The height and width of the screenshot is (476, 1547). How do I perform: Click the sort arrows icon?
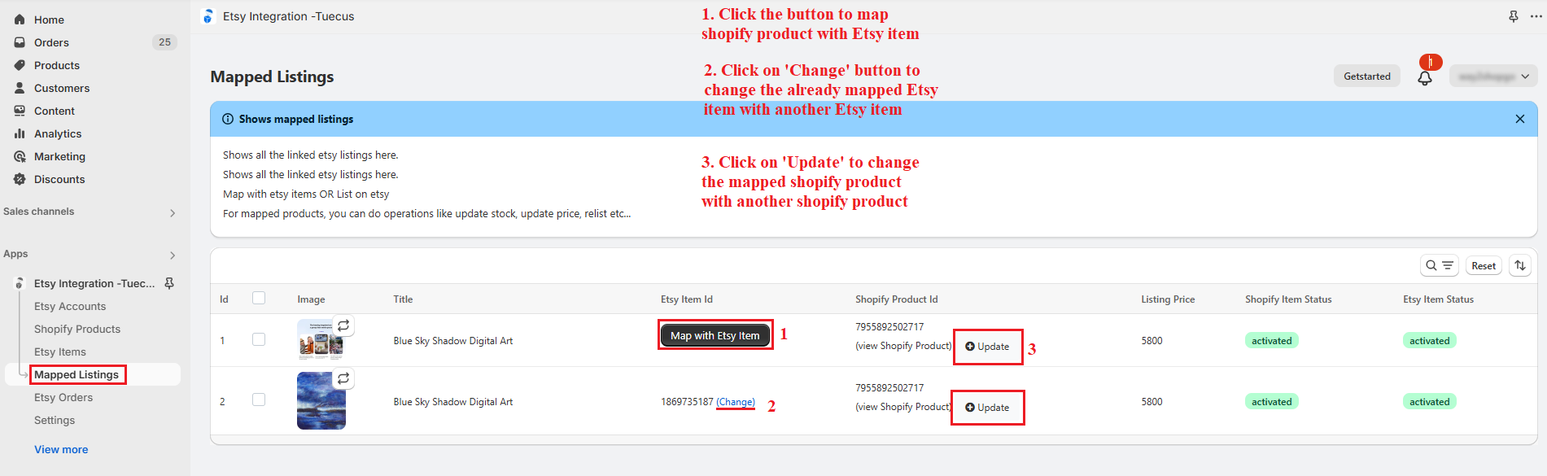tap(1520, 265)
